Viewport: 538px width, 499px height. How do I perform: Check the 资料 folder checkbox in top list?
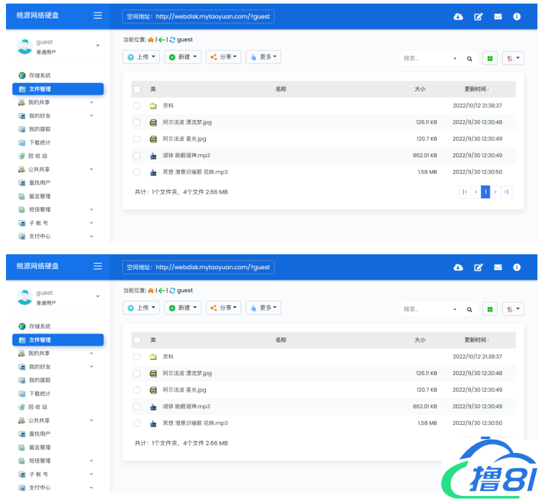[137, 106]
